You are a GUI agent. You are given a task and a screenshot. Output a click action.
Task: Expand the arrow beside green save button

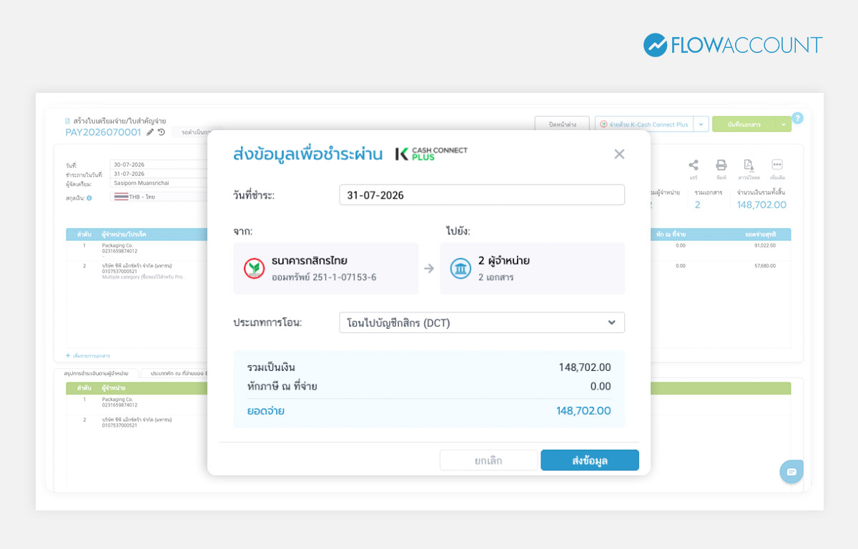coord(784,124)
